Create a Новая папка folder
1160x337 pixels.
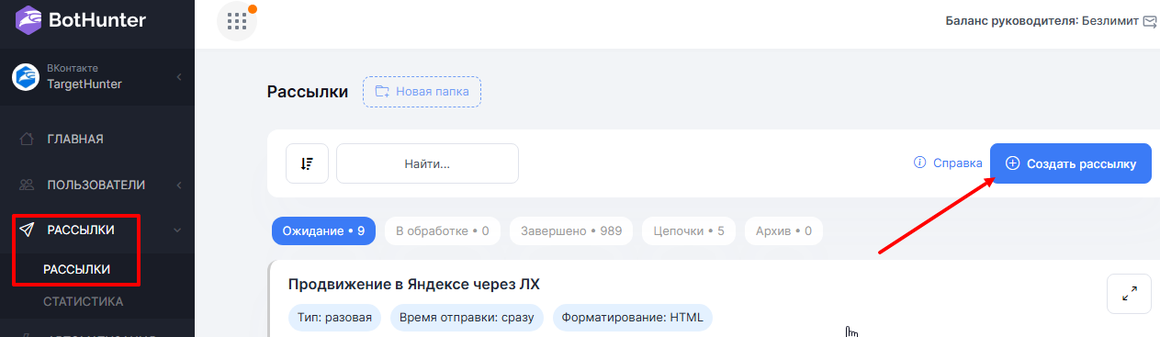click(422, 92)
